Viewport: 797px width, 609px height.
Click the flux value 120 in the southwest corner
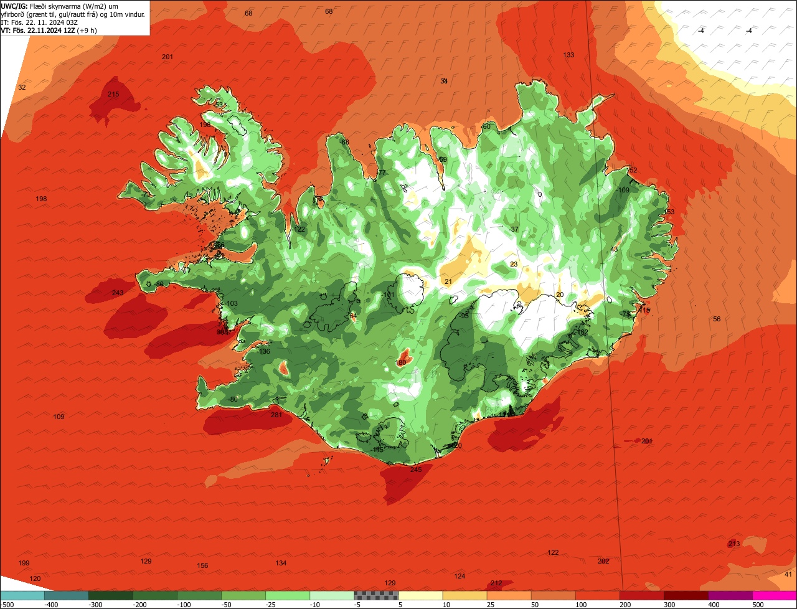click(35, 579)
